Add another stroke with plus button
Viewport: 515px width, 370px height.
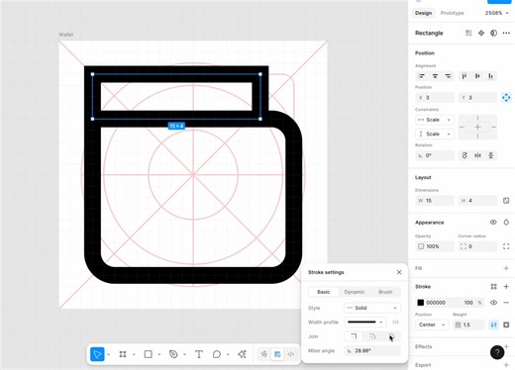click(506, 287)
